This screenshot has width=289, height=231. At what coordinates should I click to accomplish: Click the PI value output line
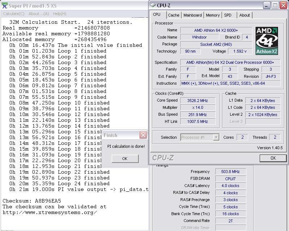[x=79, y=189]
